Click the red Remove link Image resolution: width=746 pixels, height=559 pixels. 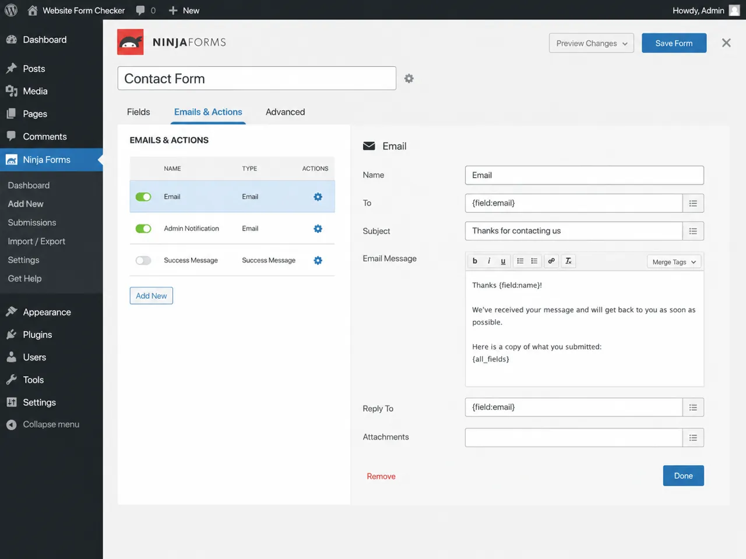click(x=381, y=476)
